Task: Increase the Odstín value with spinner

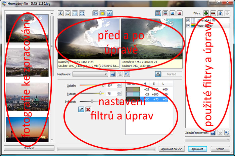Action: click(119, 84)
